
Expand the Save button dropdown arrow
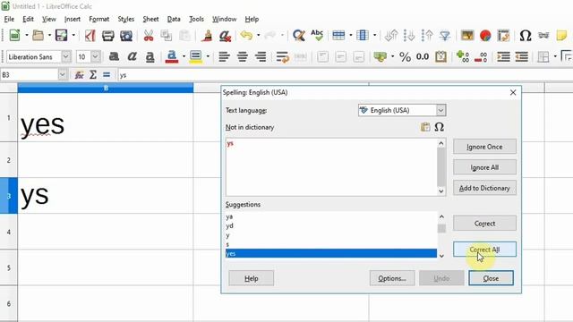point(73,36)
